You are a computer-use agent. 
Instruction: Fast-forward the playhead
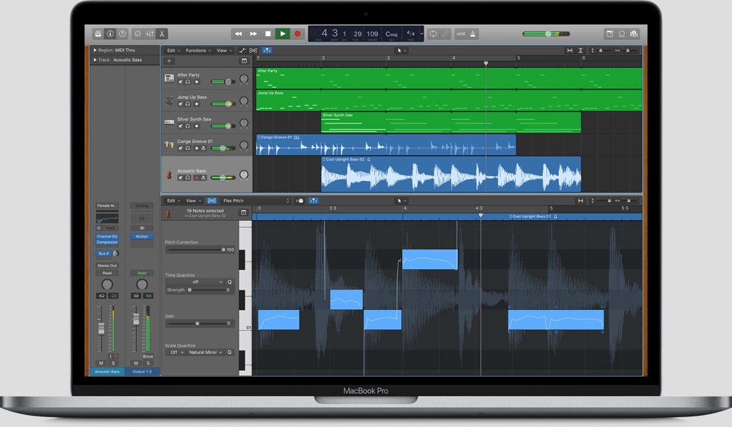tap(253, 34)
